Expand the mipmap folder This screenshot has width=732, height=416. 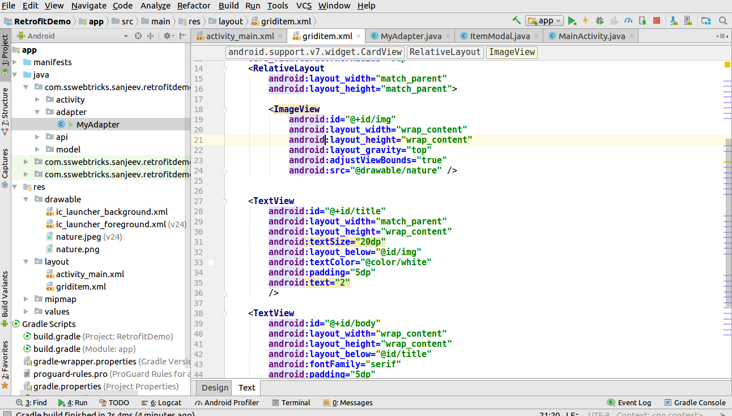point(25,299)
